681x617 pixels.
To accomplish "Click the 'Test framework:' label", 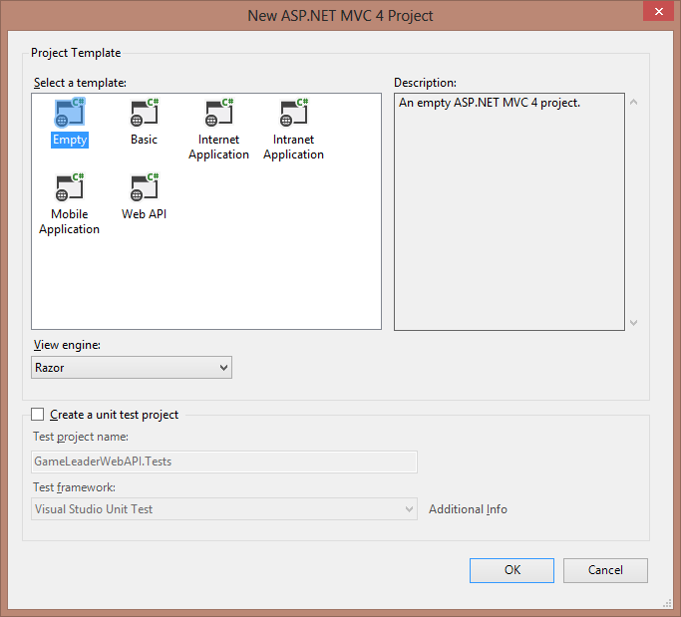I will click(74, 487).
